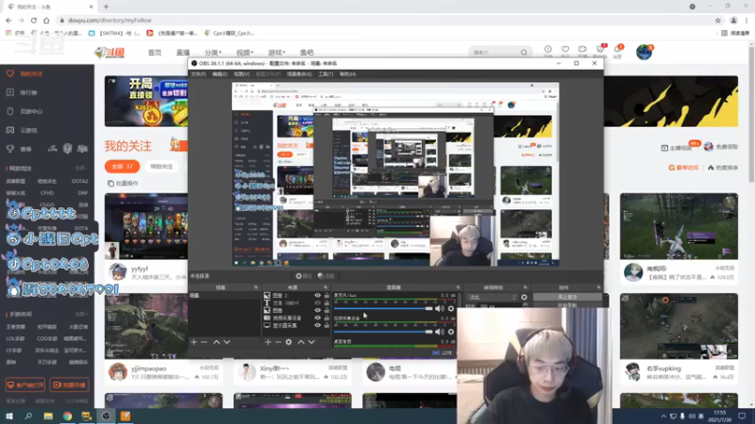This screenshot has width=755, height=424.
Task: Move scene up in OBS Scenes panel
Action: coord(216,342)
